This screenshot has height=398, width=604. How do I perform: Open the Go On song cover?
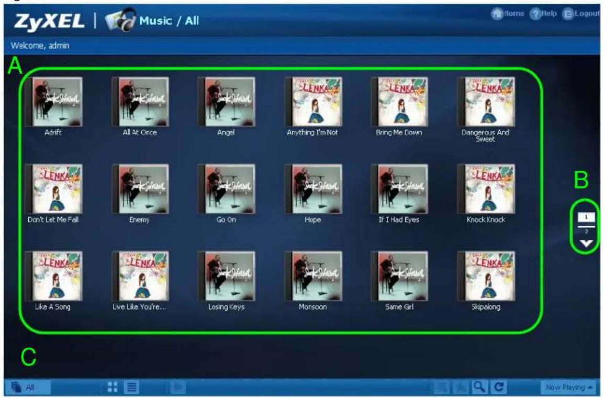[x=227, y=189]
